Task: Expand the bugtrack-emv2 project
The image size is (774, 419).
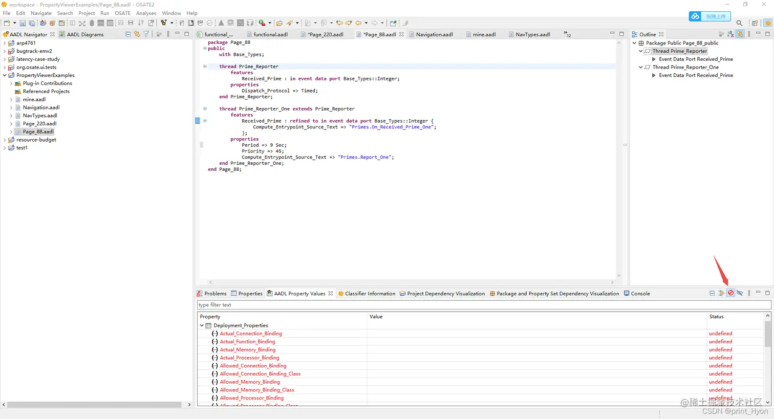Action: tap(5, 51)
